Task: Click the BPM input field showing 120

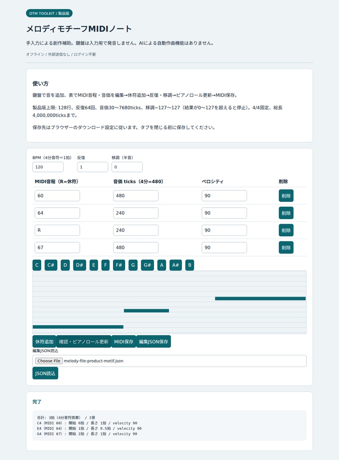Action: pyautogui.click(x=48, y=167)
